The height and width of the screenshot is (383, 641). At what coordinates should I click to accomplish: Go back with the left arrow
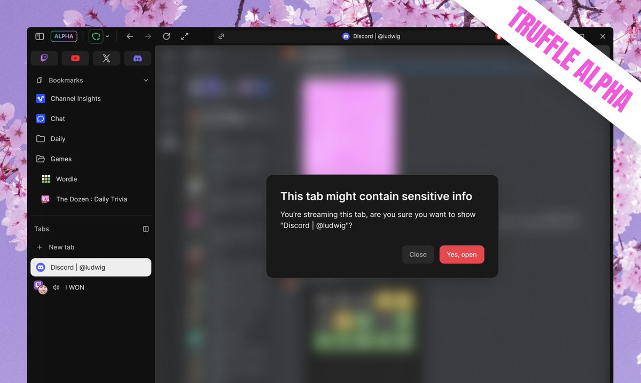(x=129, y=36)
